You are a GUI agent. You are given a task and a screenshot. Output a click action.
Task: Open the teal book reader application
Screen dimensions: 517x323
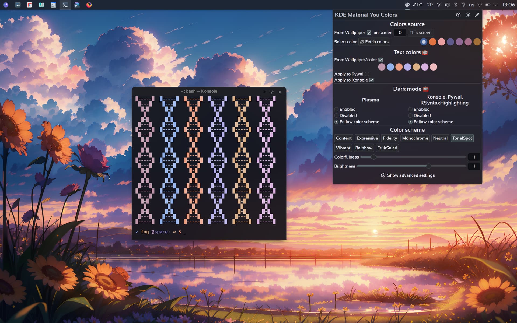41,5
